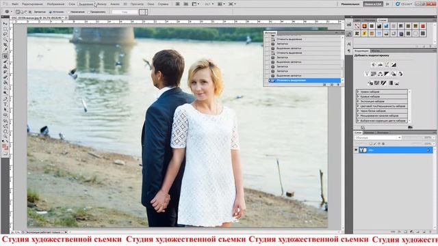438x246 pixels.
Task: Delete layer using Layers panel trash icon
Action: pos(430,232)
